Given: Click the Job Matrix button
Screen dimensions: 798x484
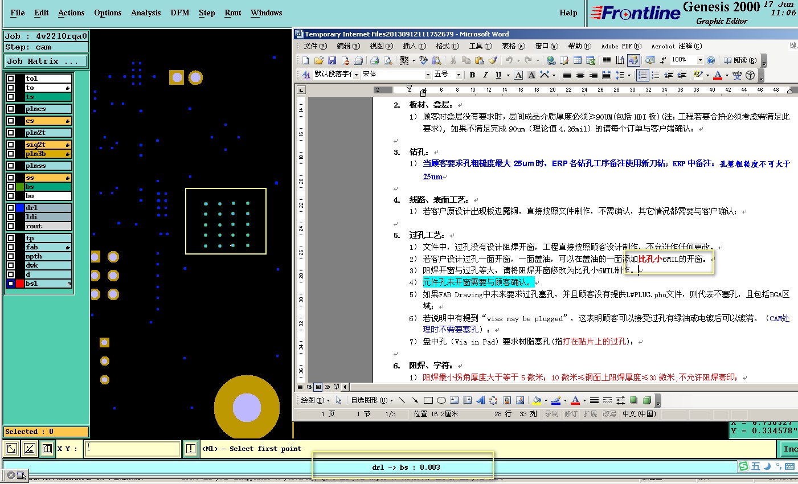Looking at the screenshot, I should [47, 61].
